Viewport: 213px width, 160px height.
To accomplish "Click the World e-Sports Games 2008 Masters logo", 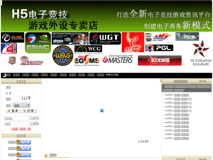I will [117, 59].
